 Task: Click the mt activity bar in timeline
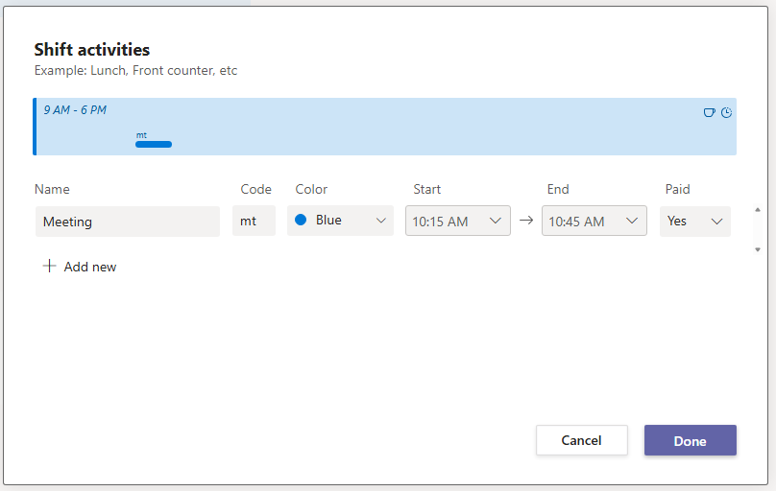[x=154, y=144]
